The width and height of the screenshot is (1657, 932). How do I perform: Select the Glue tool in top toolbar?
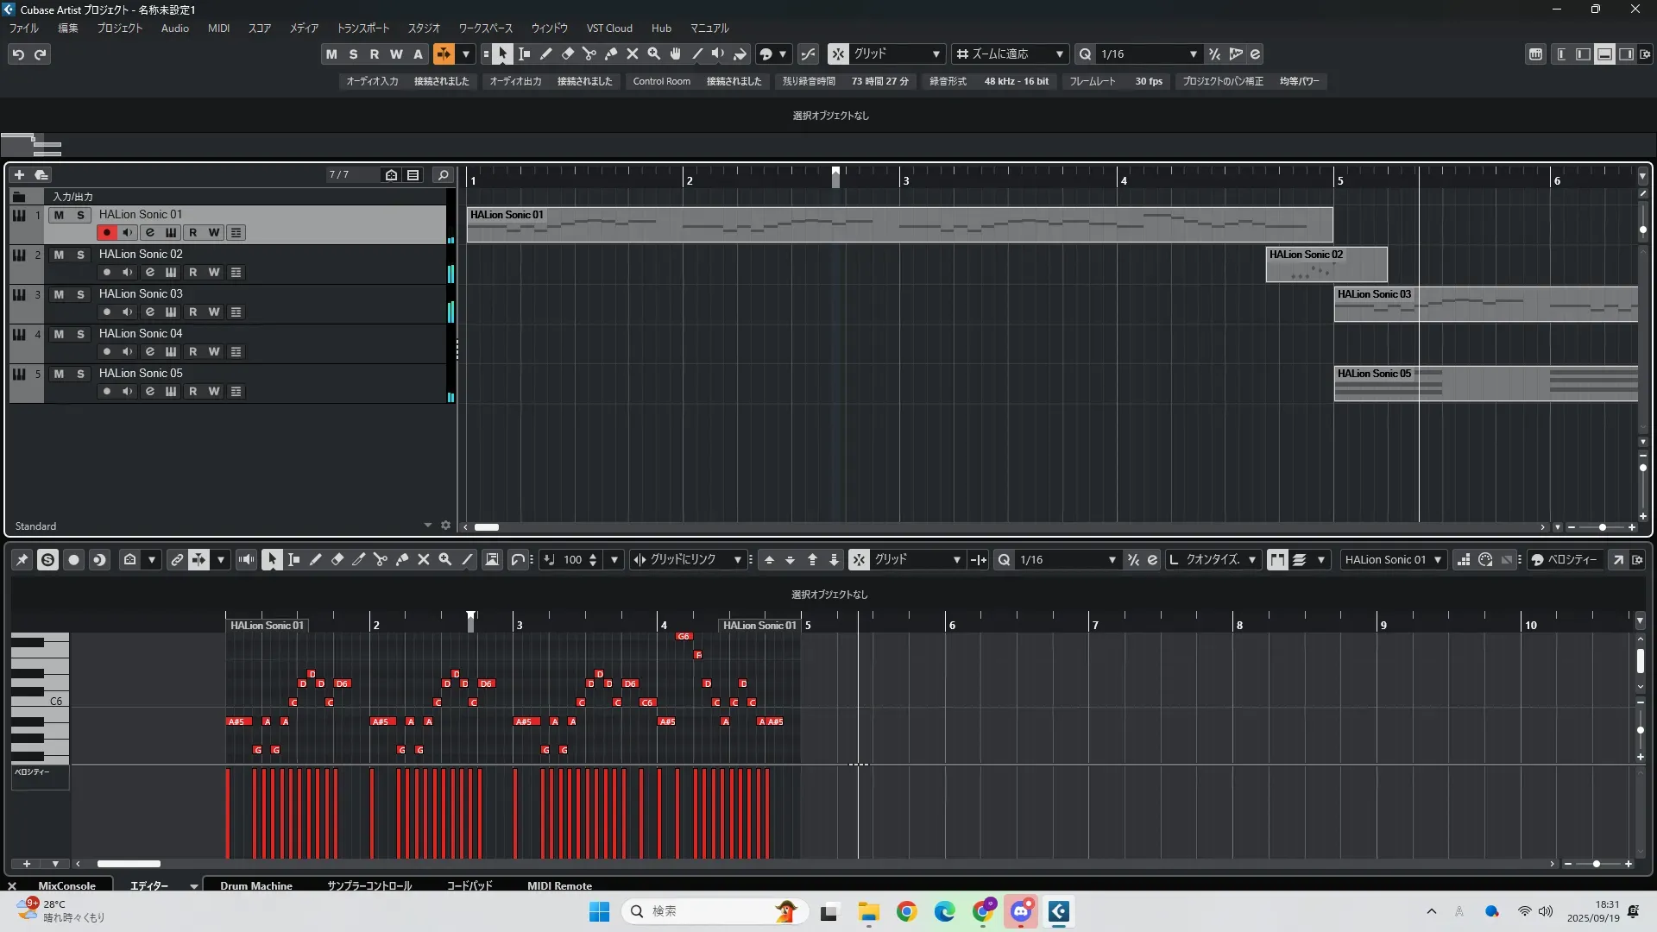point(611,54)
